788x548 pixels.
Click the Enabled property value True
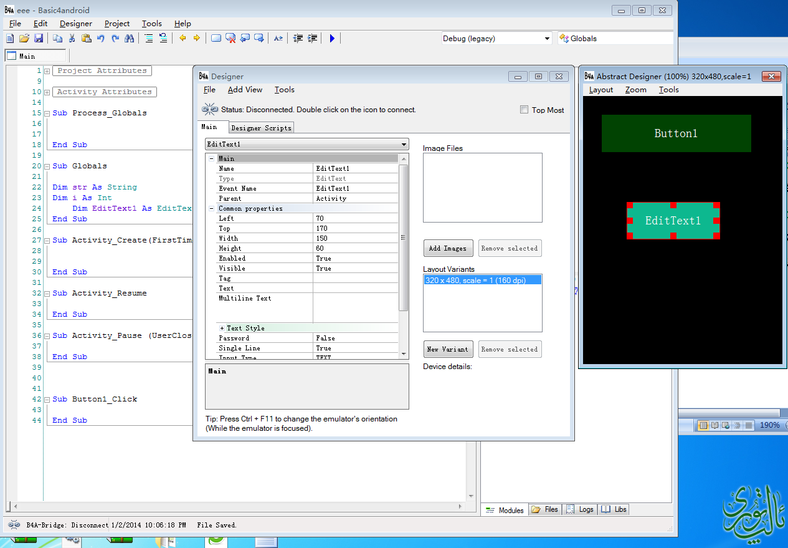(355, 258)
